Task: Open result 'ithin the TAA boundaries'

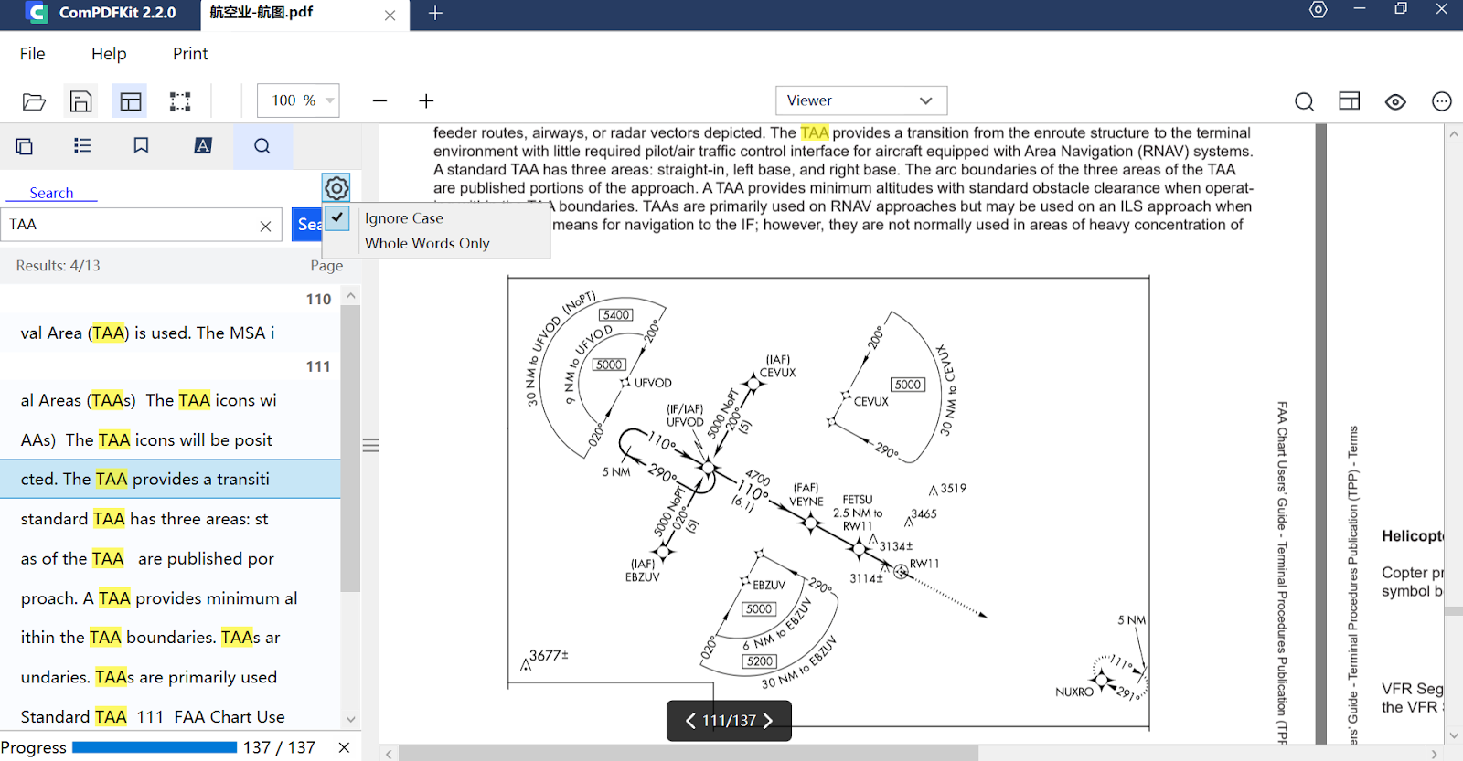Action: [170, 638]
